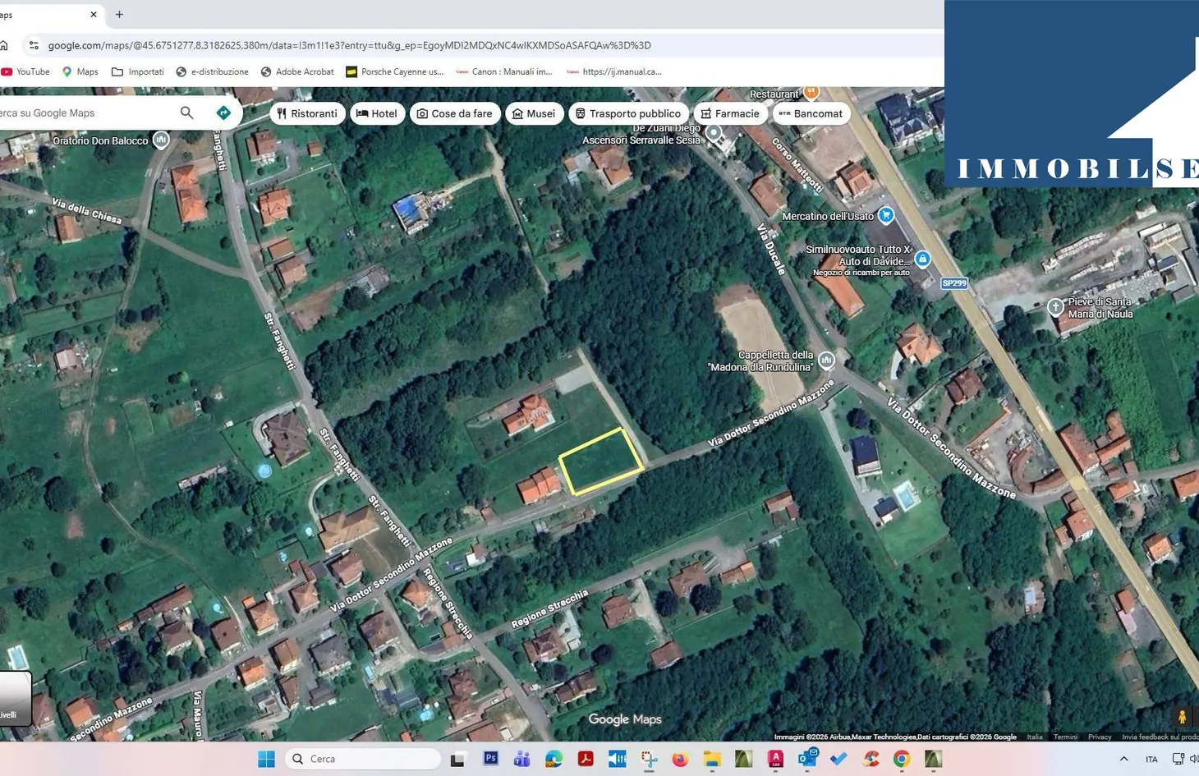The width and height of the screenshot is (1199, 776).
Task: Open the Canon Manuali bookmark
Action: pyautogui.click(x=504, y=71)
